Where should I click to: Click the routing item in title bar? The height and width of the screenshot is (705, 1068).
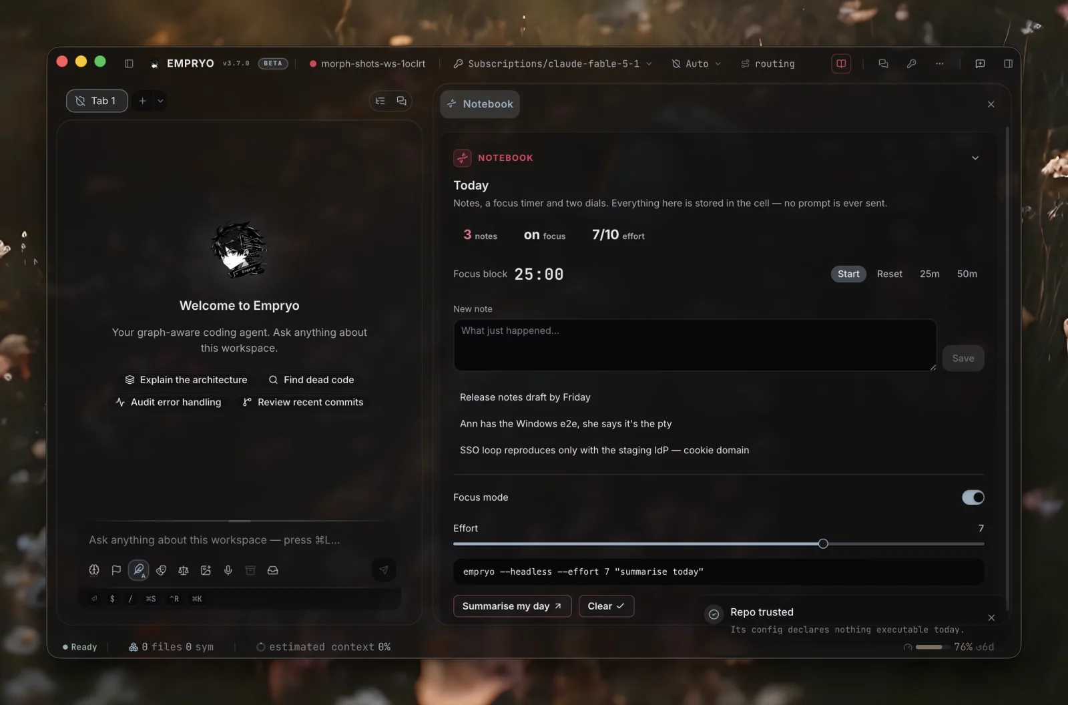[768, 63]
